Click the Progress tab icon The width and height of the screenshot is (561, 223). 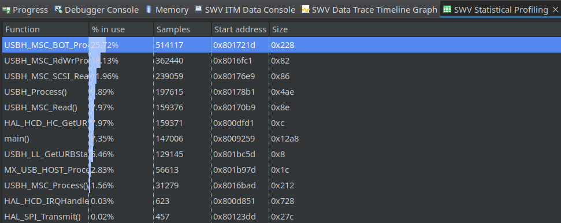click(x=6, y=10)
